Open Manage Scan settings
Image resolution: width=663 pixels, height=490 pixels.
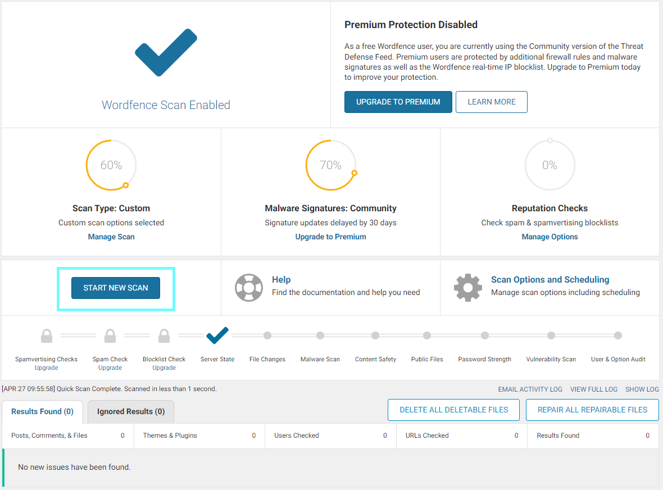coord(111,237)
